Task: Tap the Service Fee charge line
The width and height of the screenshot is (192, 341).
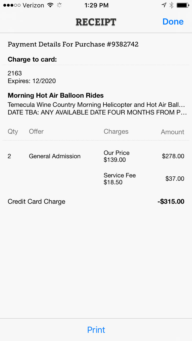Action: (x=120, y=179)
